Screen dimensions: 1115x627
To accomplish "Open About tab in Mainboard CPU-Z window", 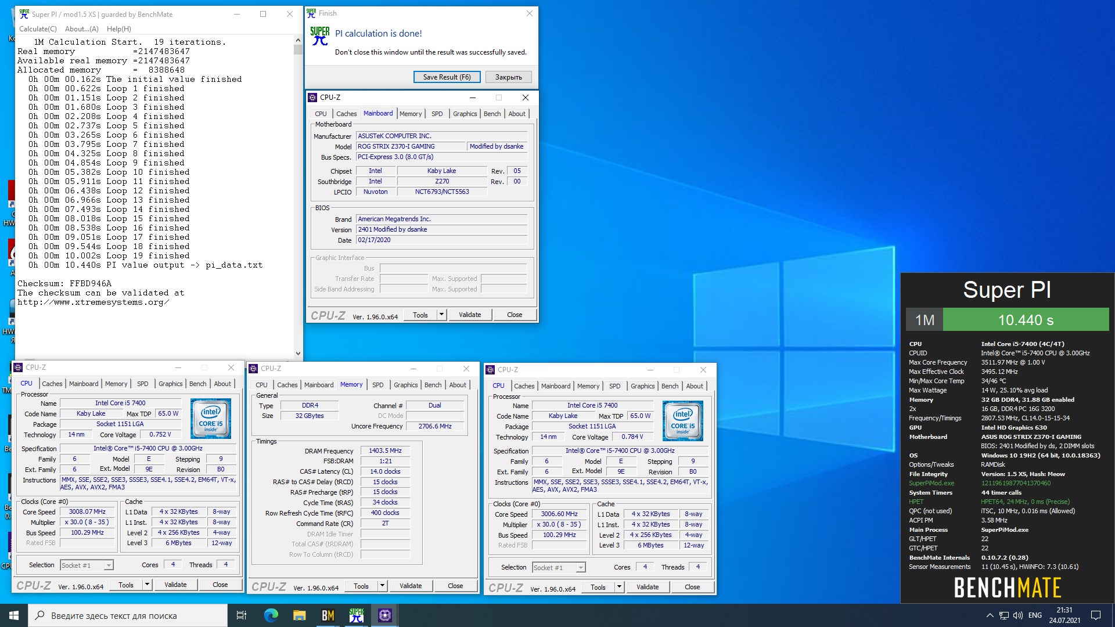I will (517, 114).
